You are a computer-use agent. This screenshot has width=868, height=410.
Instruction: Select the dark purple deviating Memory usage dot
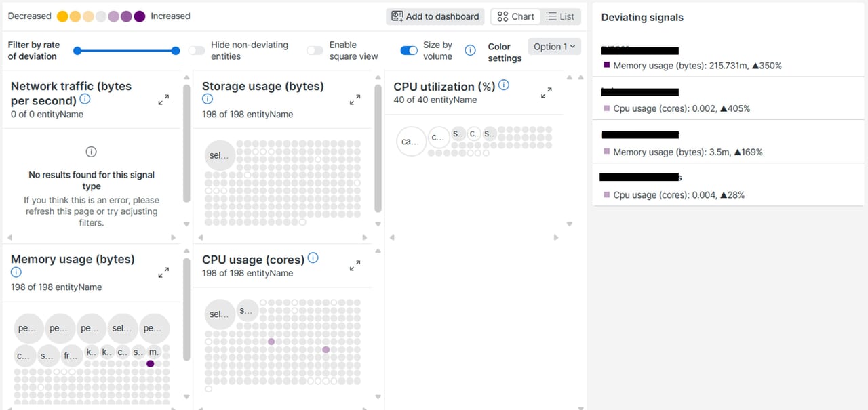pyautogui.click(x=151, y=364)
